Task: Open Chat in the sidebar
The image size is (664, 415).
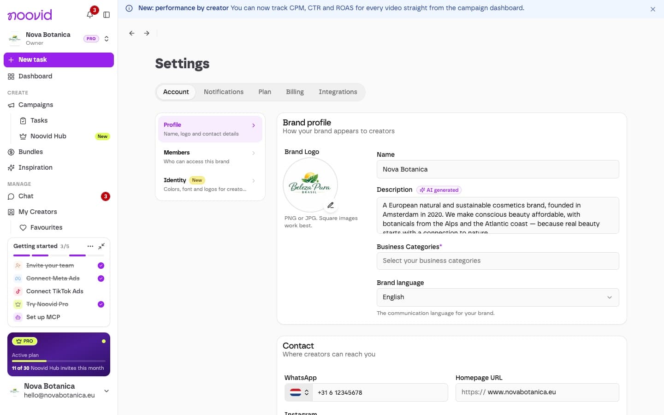Action: tap(59, 196)
